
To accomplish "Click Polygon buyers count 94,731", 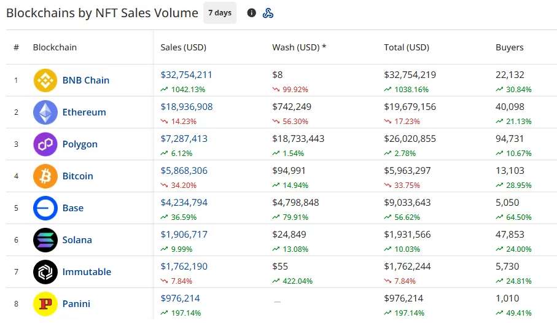I will tap(510, 139).
